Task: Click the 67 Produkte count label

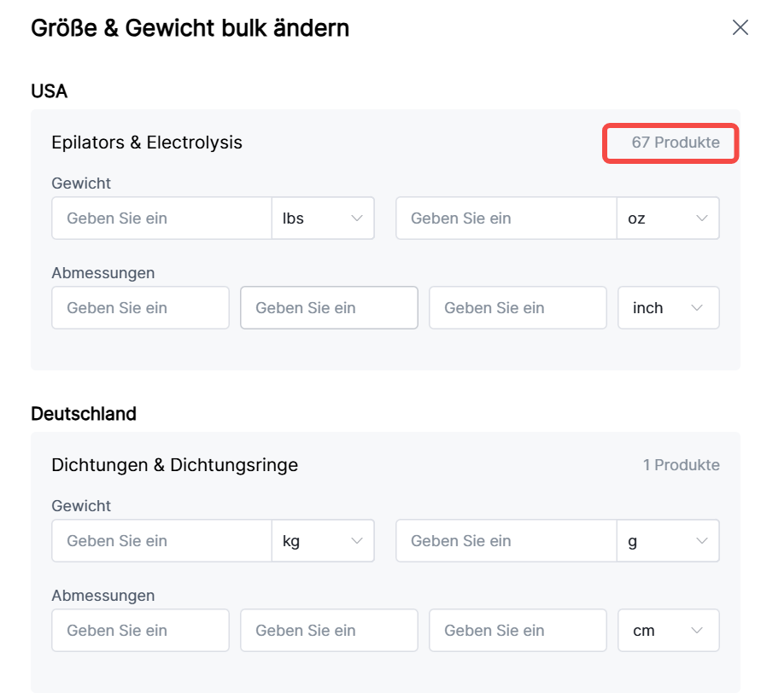Action: 675,143
